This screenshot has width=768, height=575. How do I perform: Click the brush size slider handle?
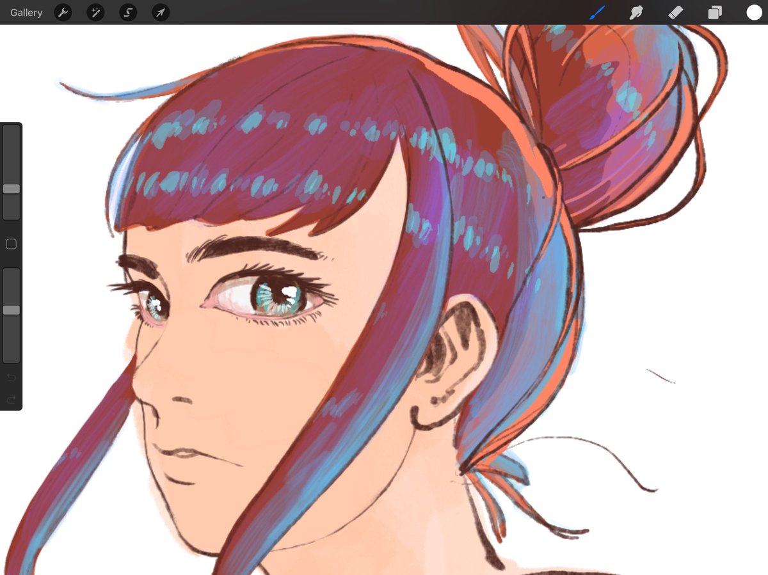point(12,189)
